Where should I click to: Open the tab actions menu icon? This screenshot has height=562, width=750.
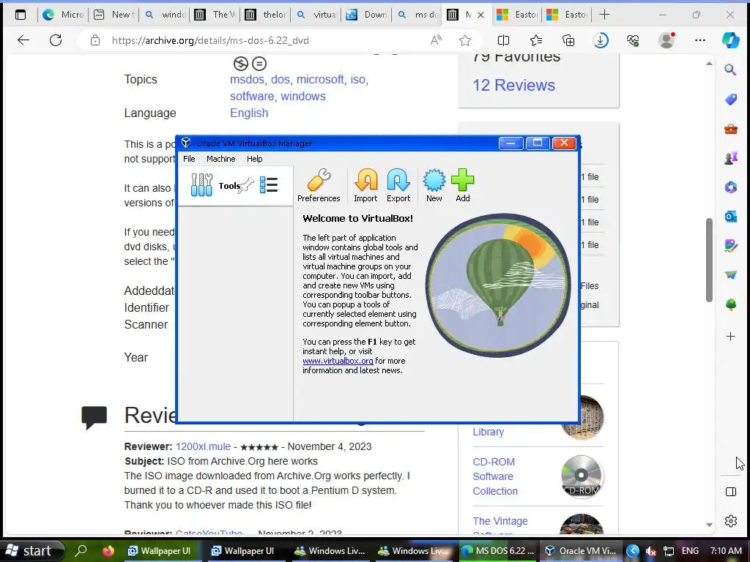coord(20,15)
